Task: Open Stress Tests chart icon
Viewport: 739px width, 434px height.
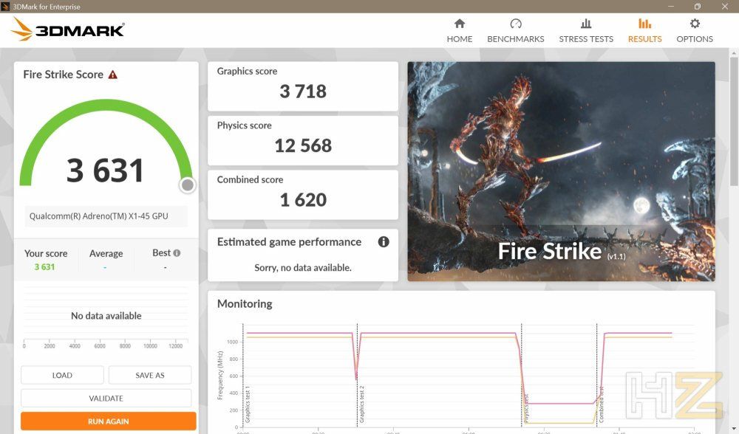Action: point(586,24)
